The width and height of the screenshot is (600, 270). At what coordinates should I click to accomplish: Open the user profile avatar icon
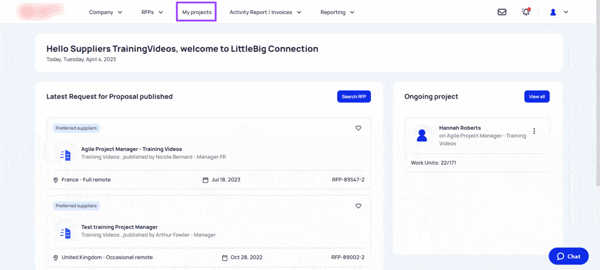553,12
